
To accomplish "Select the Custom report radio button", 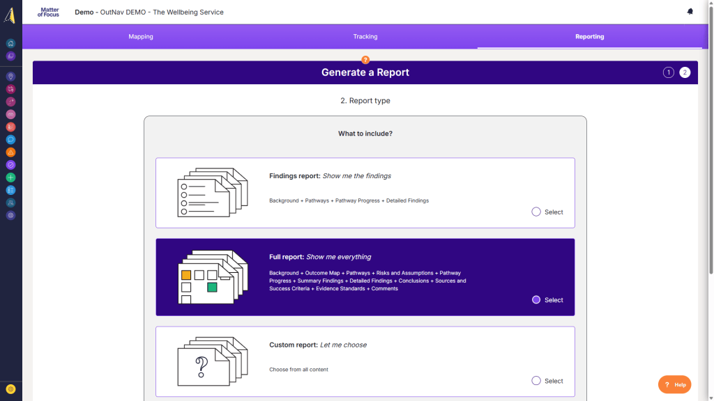I will tap(536, 381).
